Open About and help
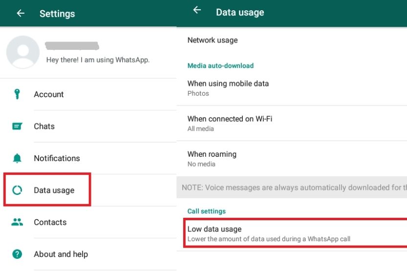This screenshot has width=407, height=271. 88,254
